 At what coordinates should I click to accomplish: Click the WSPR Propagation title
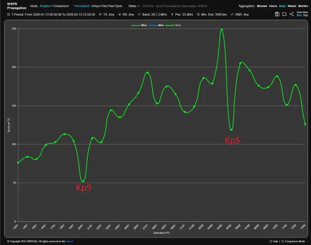[16, 6]
